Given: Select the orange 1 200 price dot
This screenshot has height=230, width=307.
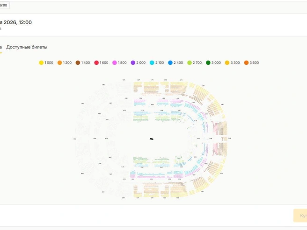Looking at the screenshot, I should (60, 63).
